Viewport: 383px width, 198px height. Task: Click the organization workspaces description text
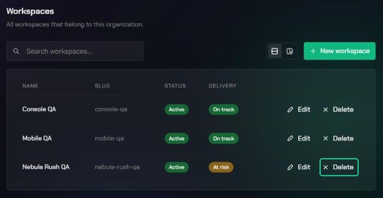pyautogui.click(x=75, y=25)
